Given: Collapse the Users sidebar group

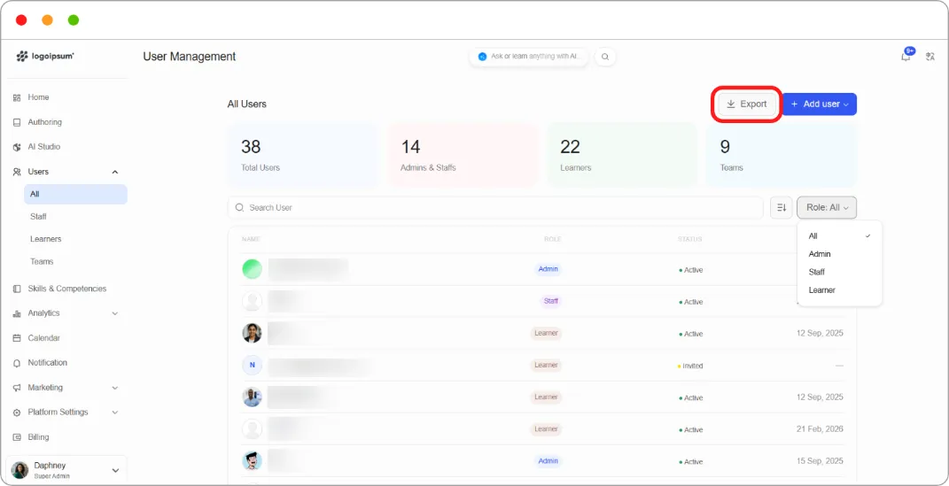Looking at the screenshot, I should (x=115, y=173).
